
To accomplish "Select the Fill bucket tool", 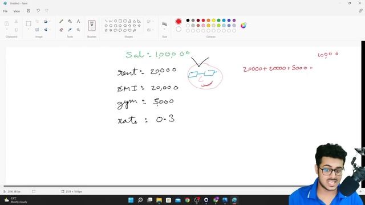I will (x=70, y=22).
